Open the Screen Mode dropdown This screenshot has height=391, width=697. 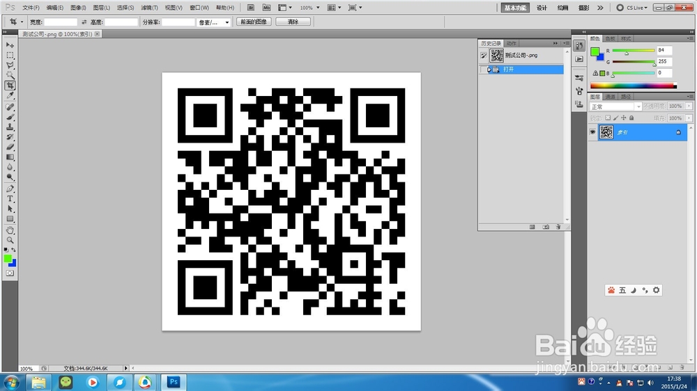pos(355,8)
